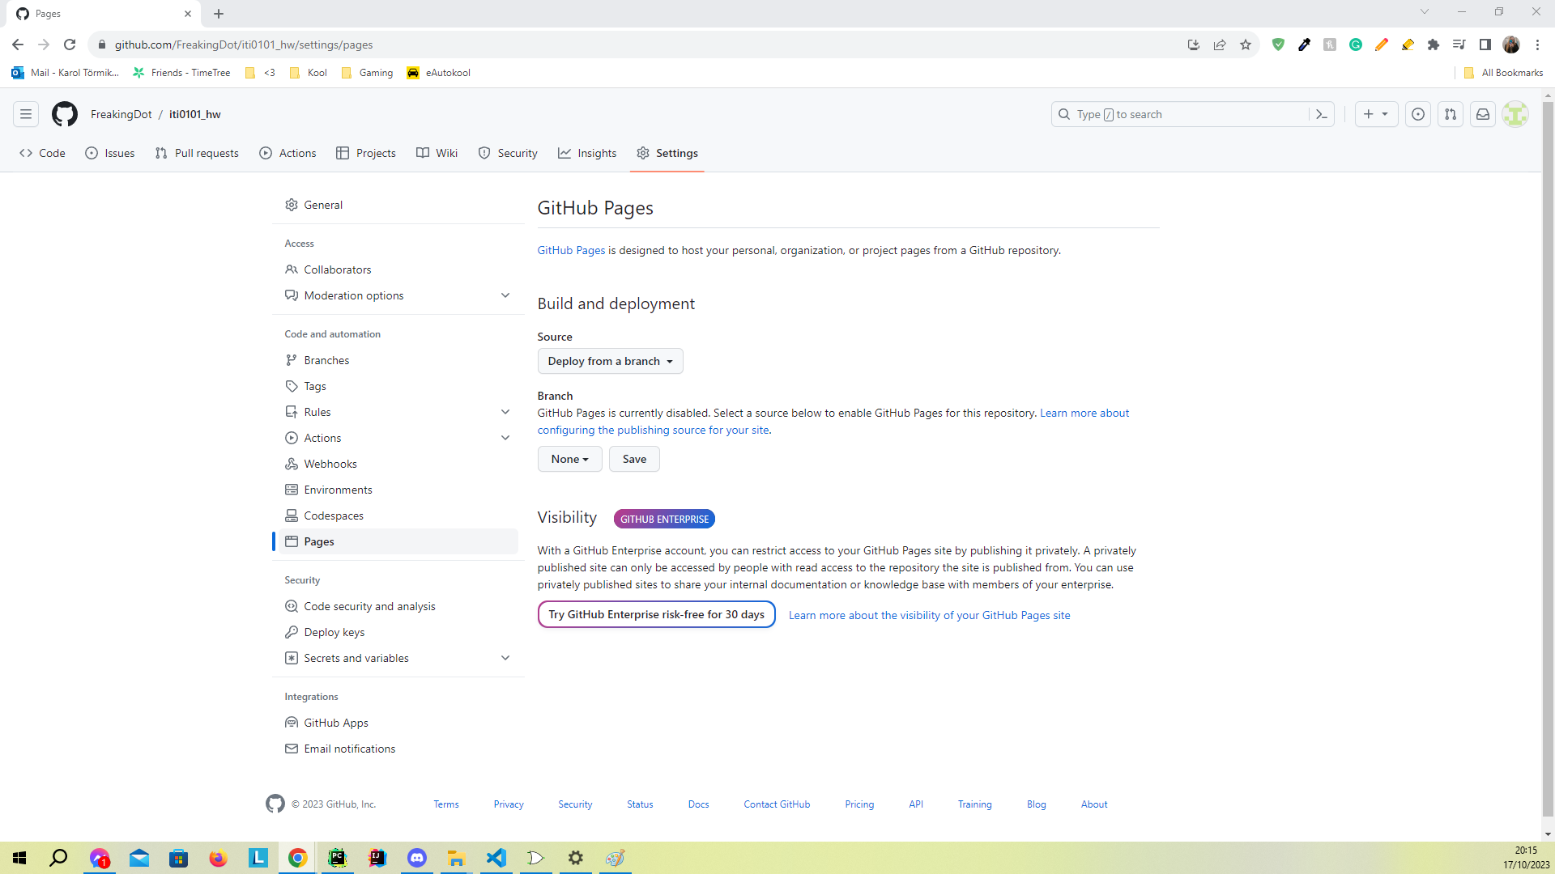Open the iti0101_hw repository breadcrumb link
This screenshot has width=1555, height=874.
click(195, 114)
